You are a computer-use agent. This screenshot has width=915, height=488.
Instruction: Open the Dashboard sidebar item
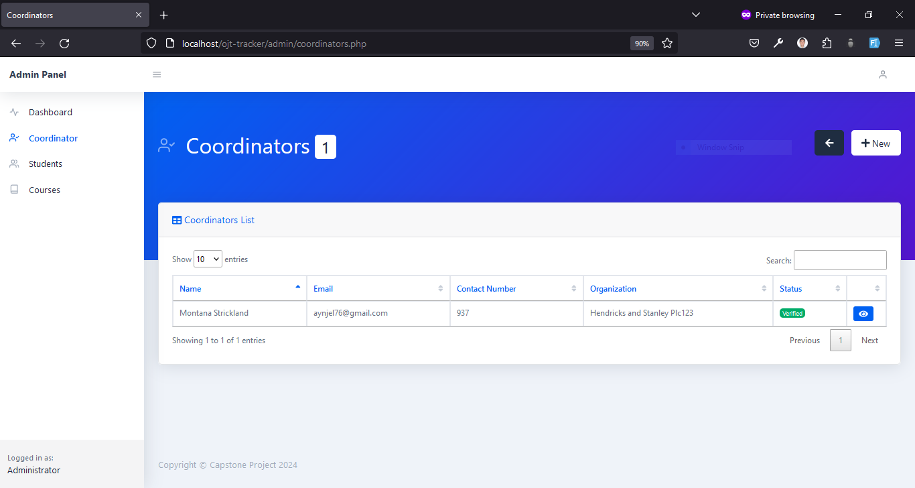tap(50, 112)
